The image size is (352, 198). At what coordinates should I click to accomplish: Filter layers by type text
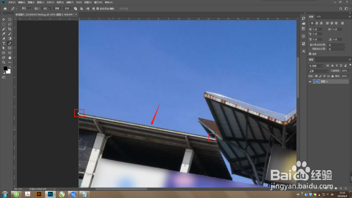point(337,65)
